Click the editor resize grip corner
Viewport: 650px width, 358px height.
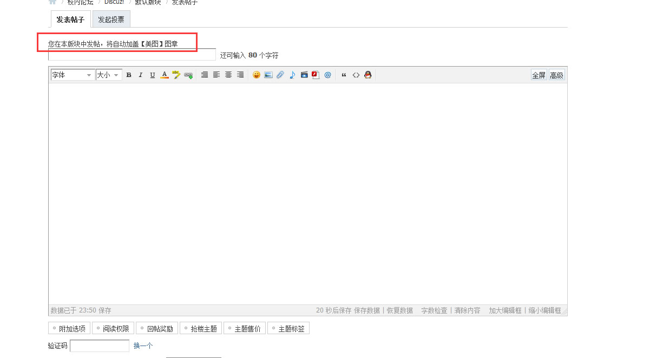click(564, 313)
